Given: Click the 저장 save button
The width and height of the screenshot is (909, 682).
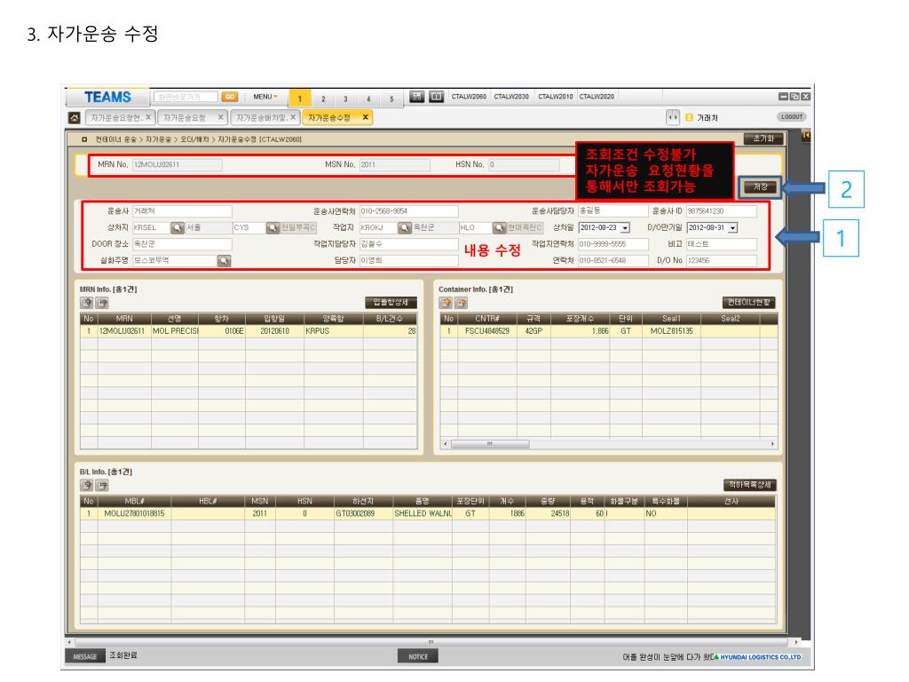Looking at the screenshot, I should 761,186.
